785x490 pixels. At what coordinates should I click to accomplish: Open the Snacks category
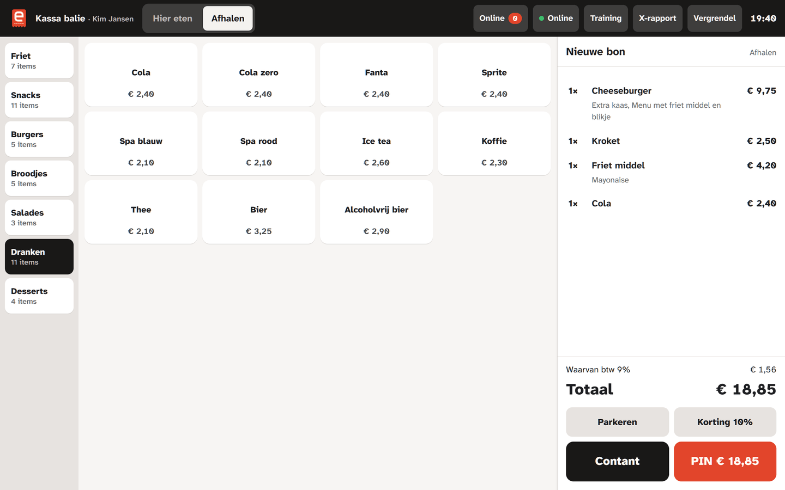(39, 100)
